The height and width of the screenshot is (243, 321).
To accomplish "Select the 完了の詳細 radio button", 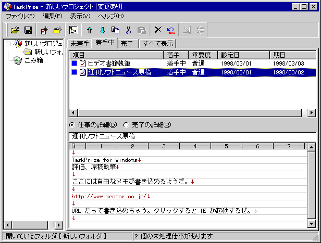I will (126, 125).
